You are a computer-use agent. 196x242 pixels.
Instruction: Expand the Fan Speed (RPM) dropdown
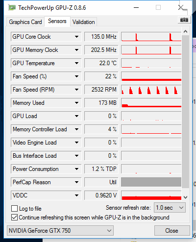76,90
